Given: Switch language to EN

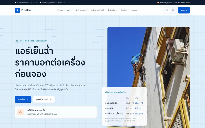Looking at the screenshot, I should (x=173, y=10).
